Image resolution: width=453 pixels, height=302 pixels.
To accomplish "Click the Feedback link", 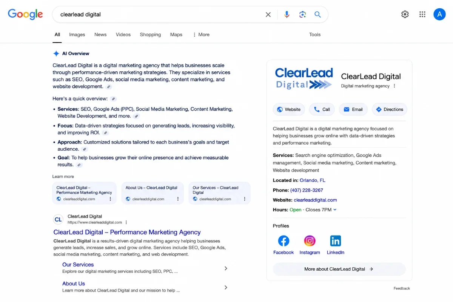I will [x=402, y=288].
